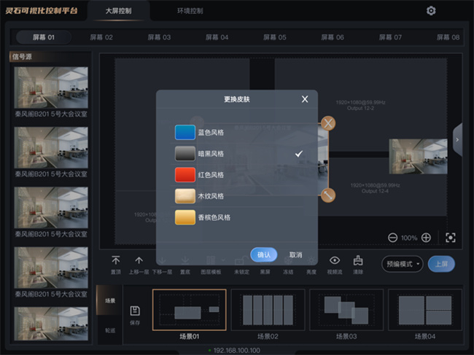Screen dimensions: 474x355
Task: Click the 上移一层 move-up-layer icon
Action: [x=139, y=260]
